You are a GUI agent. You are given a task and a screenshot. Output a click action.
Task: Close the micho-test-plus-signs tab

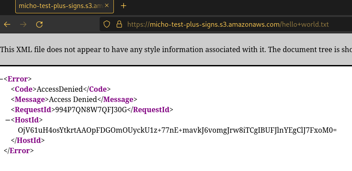click(x=107, y=6)
